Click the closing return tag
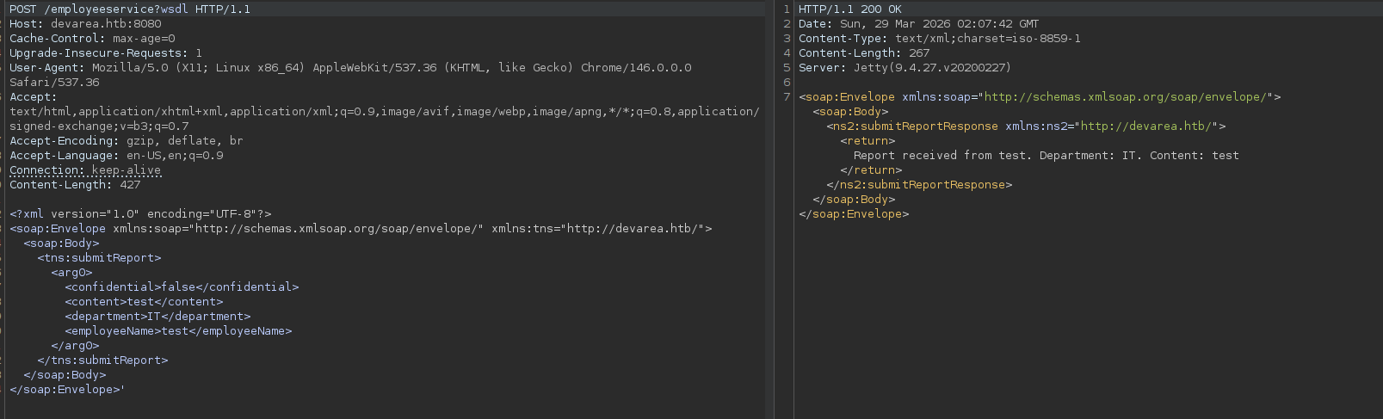The height and width of the screenshot is (419, 1383). [871, 170]
